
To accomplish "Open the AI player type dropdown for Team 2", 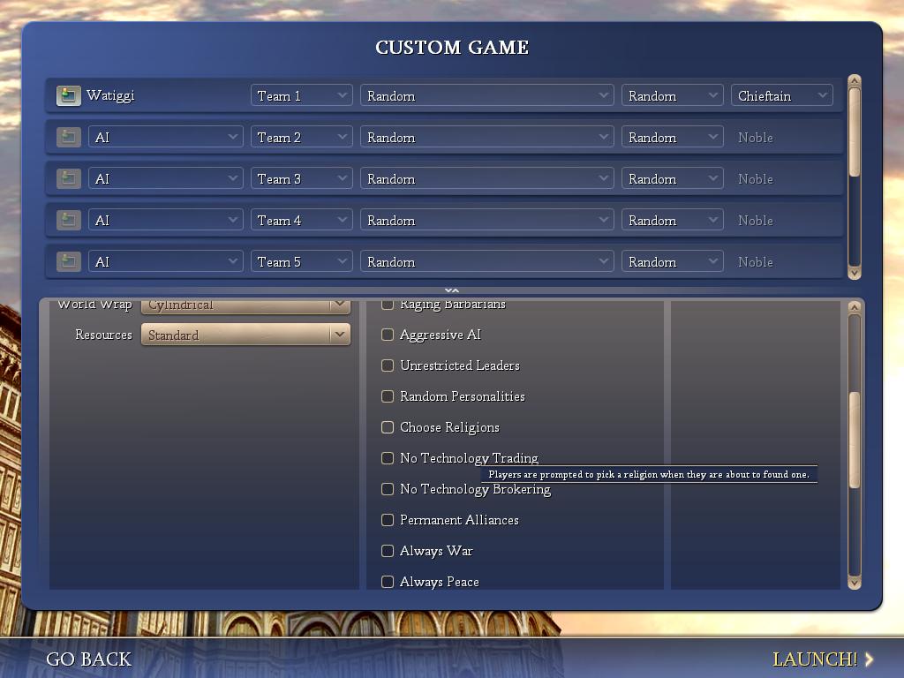I will [165, 137].
